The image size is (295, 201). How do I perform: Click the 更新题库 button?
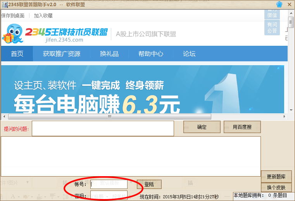[x=276, y=177]
